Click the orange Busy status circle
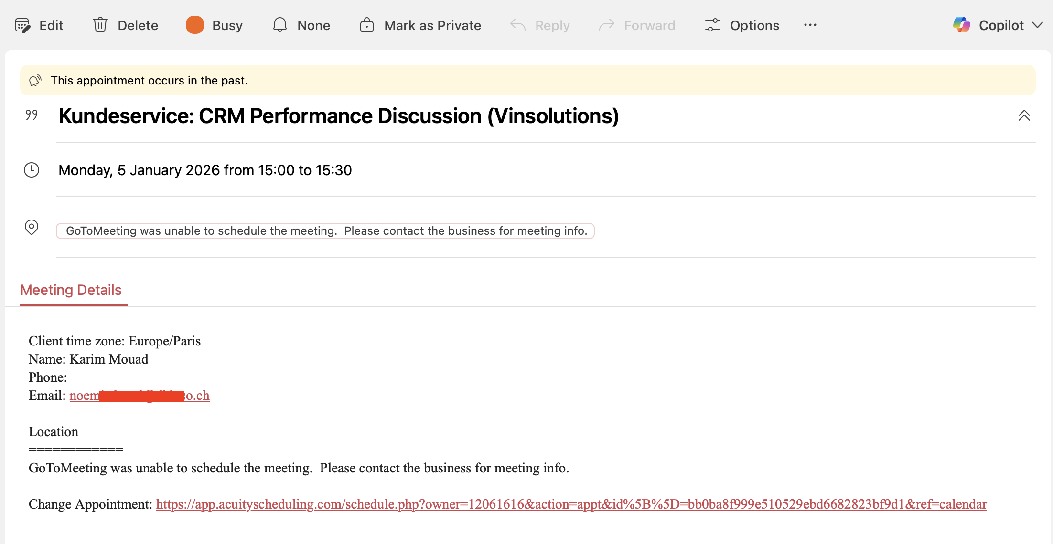 click(x=194, y=25)
